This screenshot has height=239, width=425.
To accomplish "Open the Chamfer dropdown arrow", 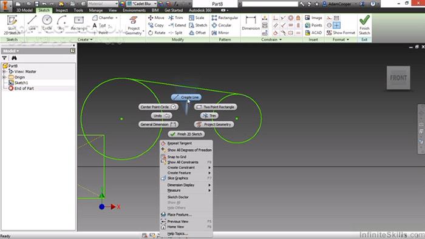I will pyautogui.click(x=117, y=18).
